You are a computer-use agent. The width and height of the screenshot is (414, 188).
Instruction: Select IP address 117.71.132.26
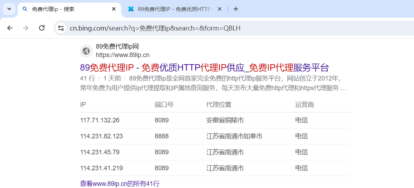(100, 120)
